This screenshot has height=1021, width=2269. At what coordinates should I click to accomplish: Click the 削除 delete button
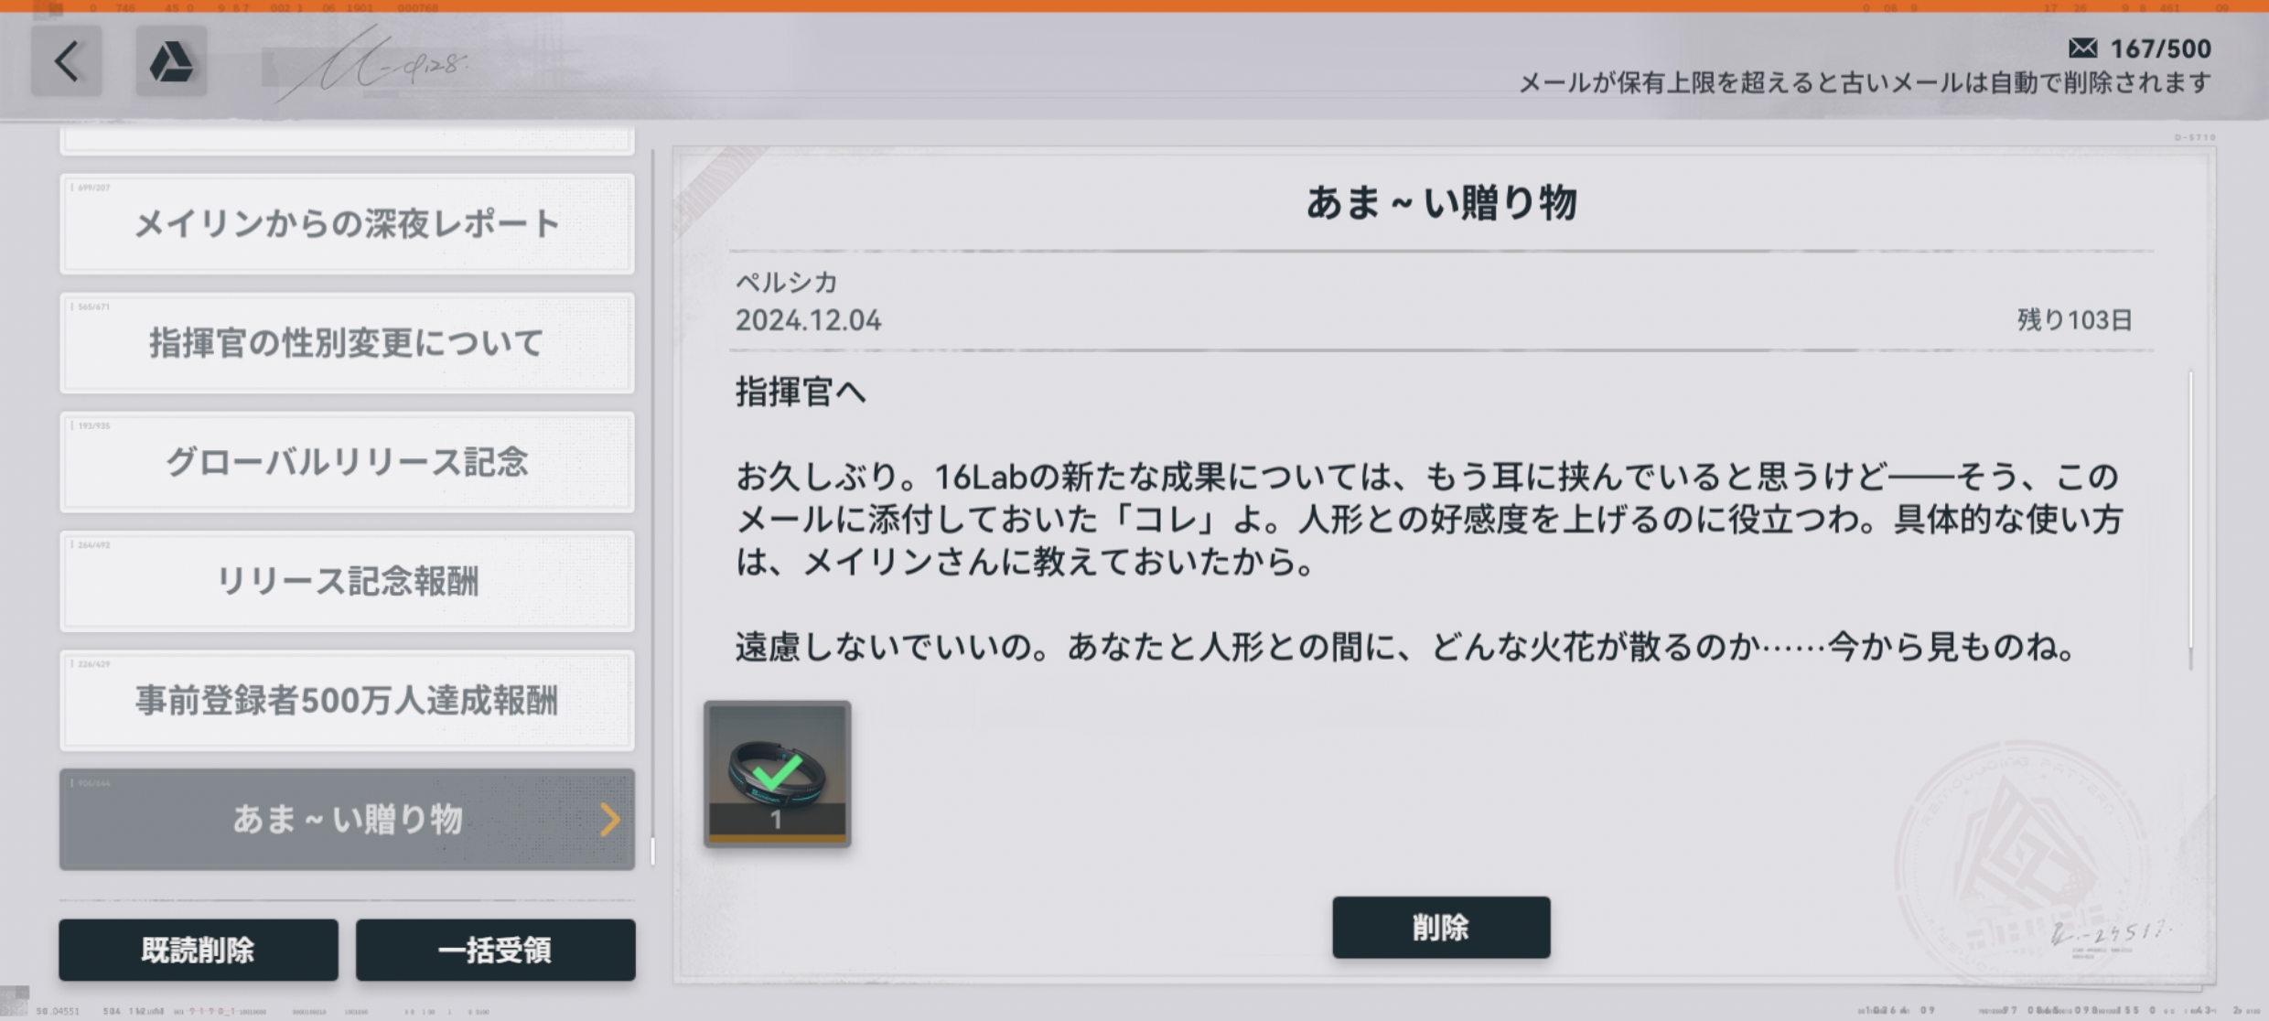click(x=1441, y=927)
